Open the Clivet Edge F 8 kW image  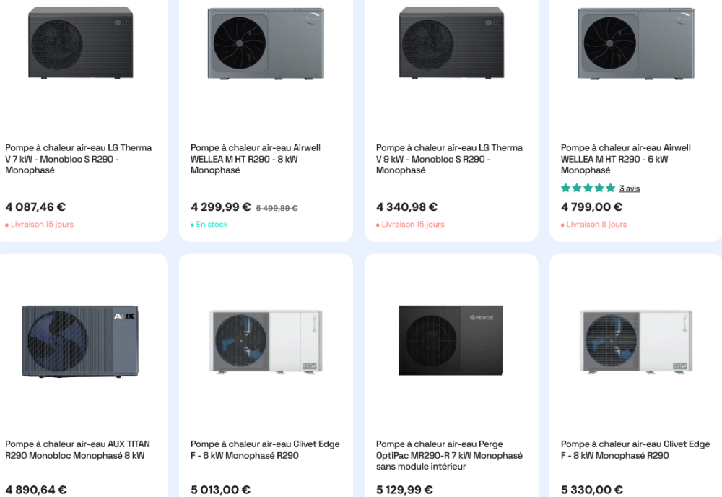(x=636, y=341)
